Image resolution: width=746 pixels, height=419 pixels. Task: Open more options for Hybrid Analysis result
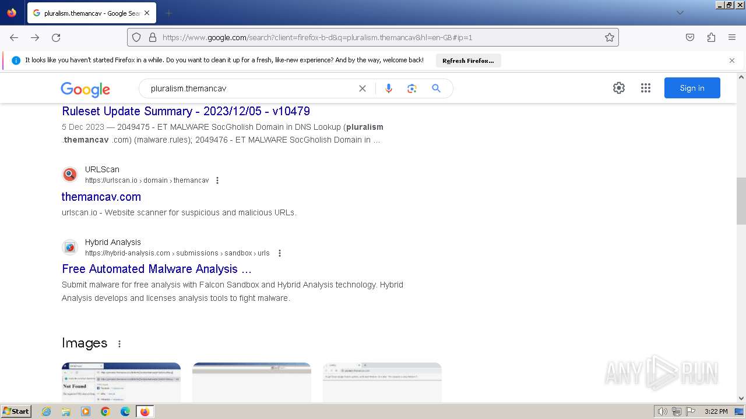pos(280,253)
